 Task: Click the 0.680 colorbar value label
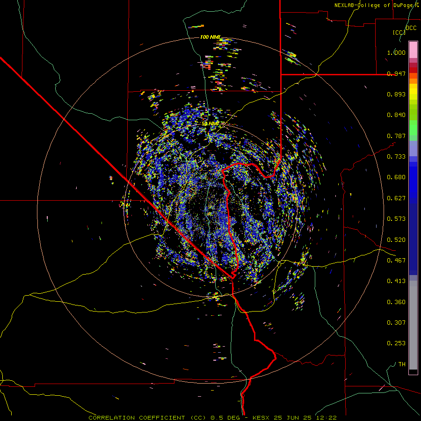coord(396,177)
